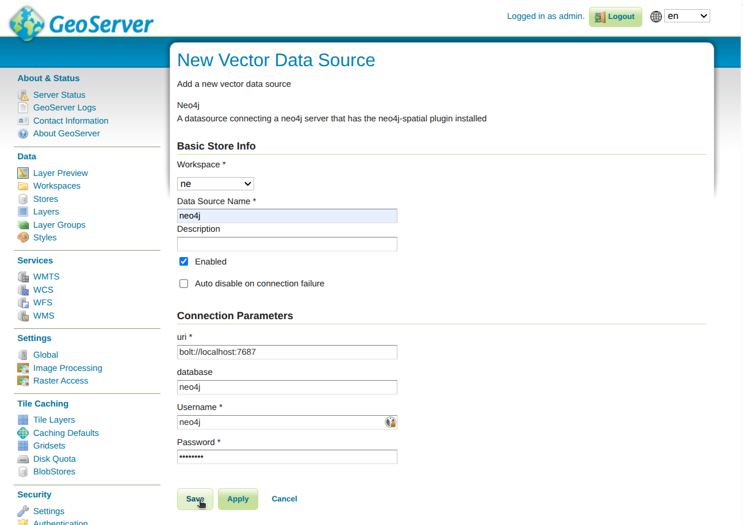
Task: Click the WMS service icon
Action: pos(23,316)
